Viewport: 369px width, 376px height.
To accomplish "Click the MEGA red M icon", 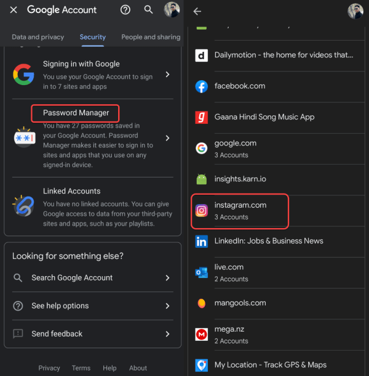I will 202,335.
